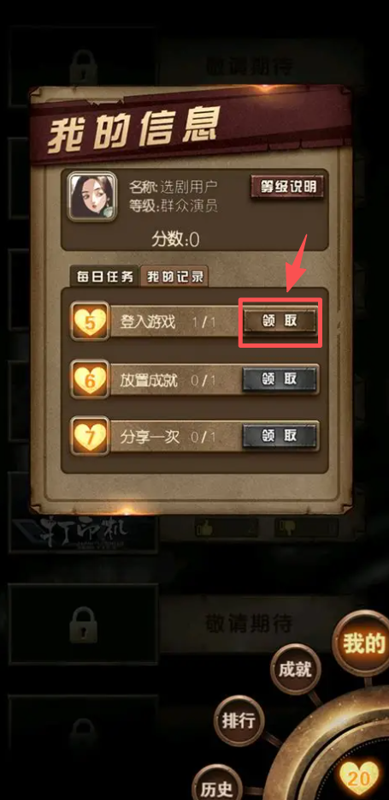The image size is (389, 800).
Task: Open the 等级说明 level explanation
Action: click(x=287, y=187)
